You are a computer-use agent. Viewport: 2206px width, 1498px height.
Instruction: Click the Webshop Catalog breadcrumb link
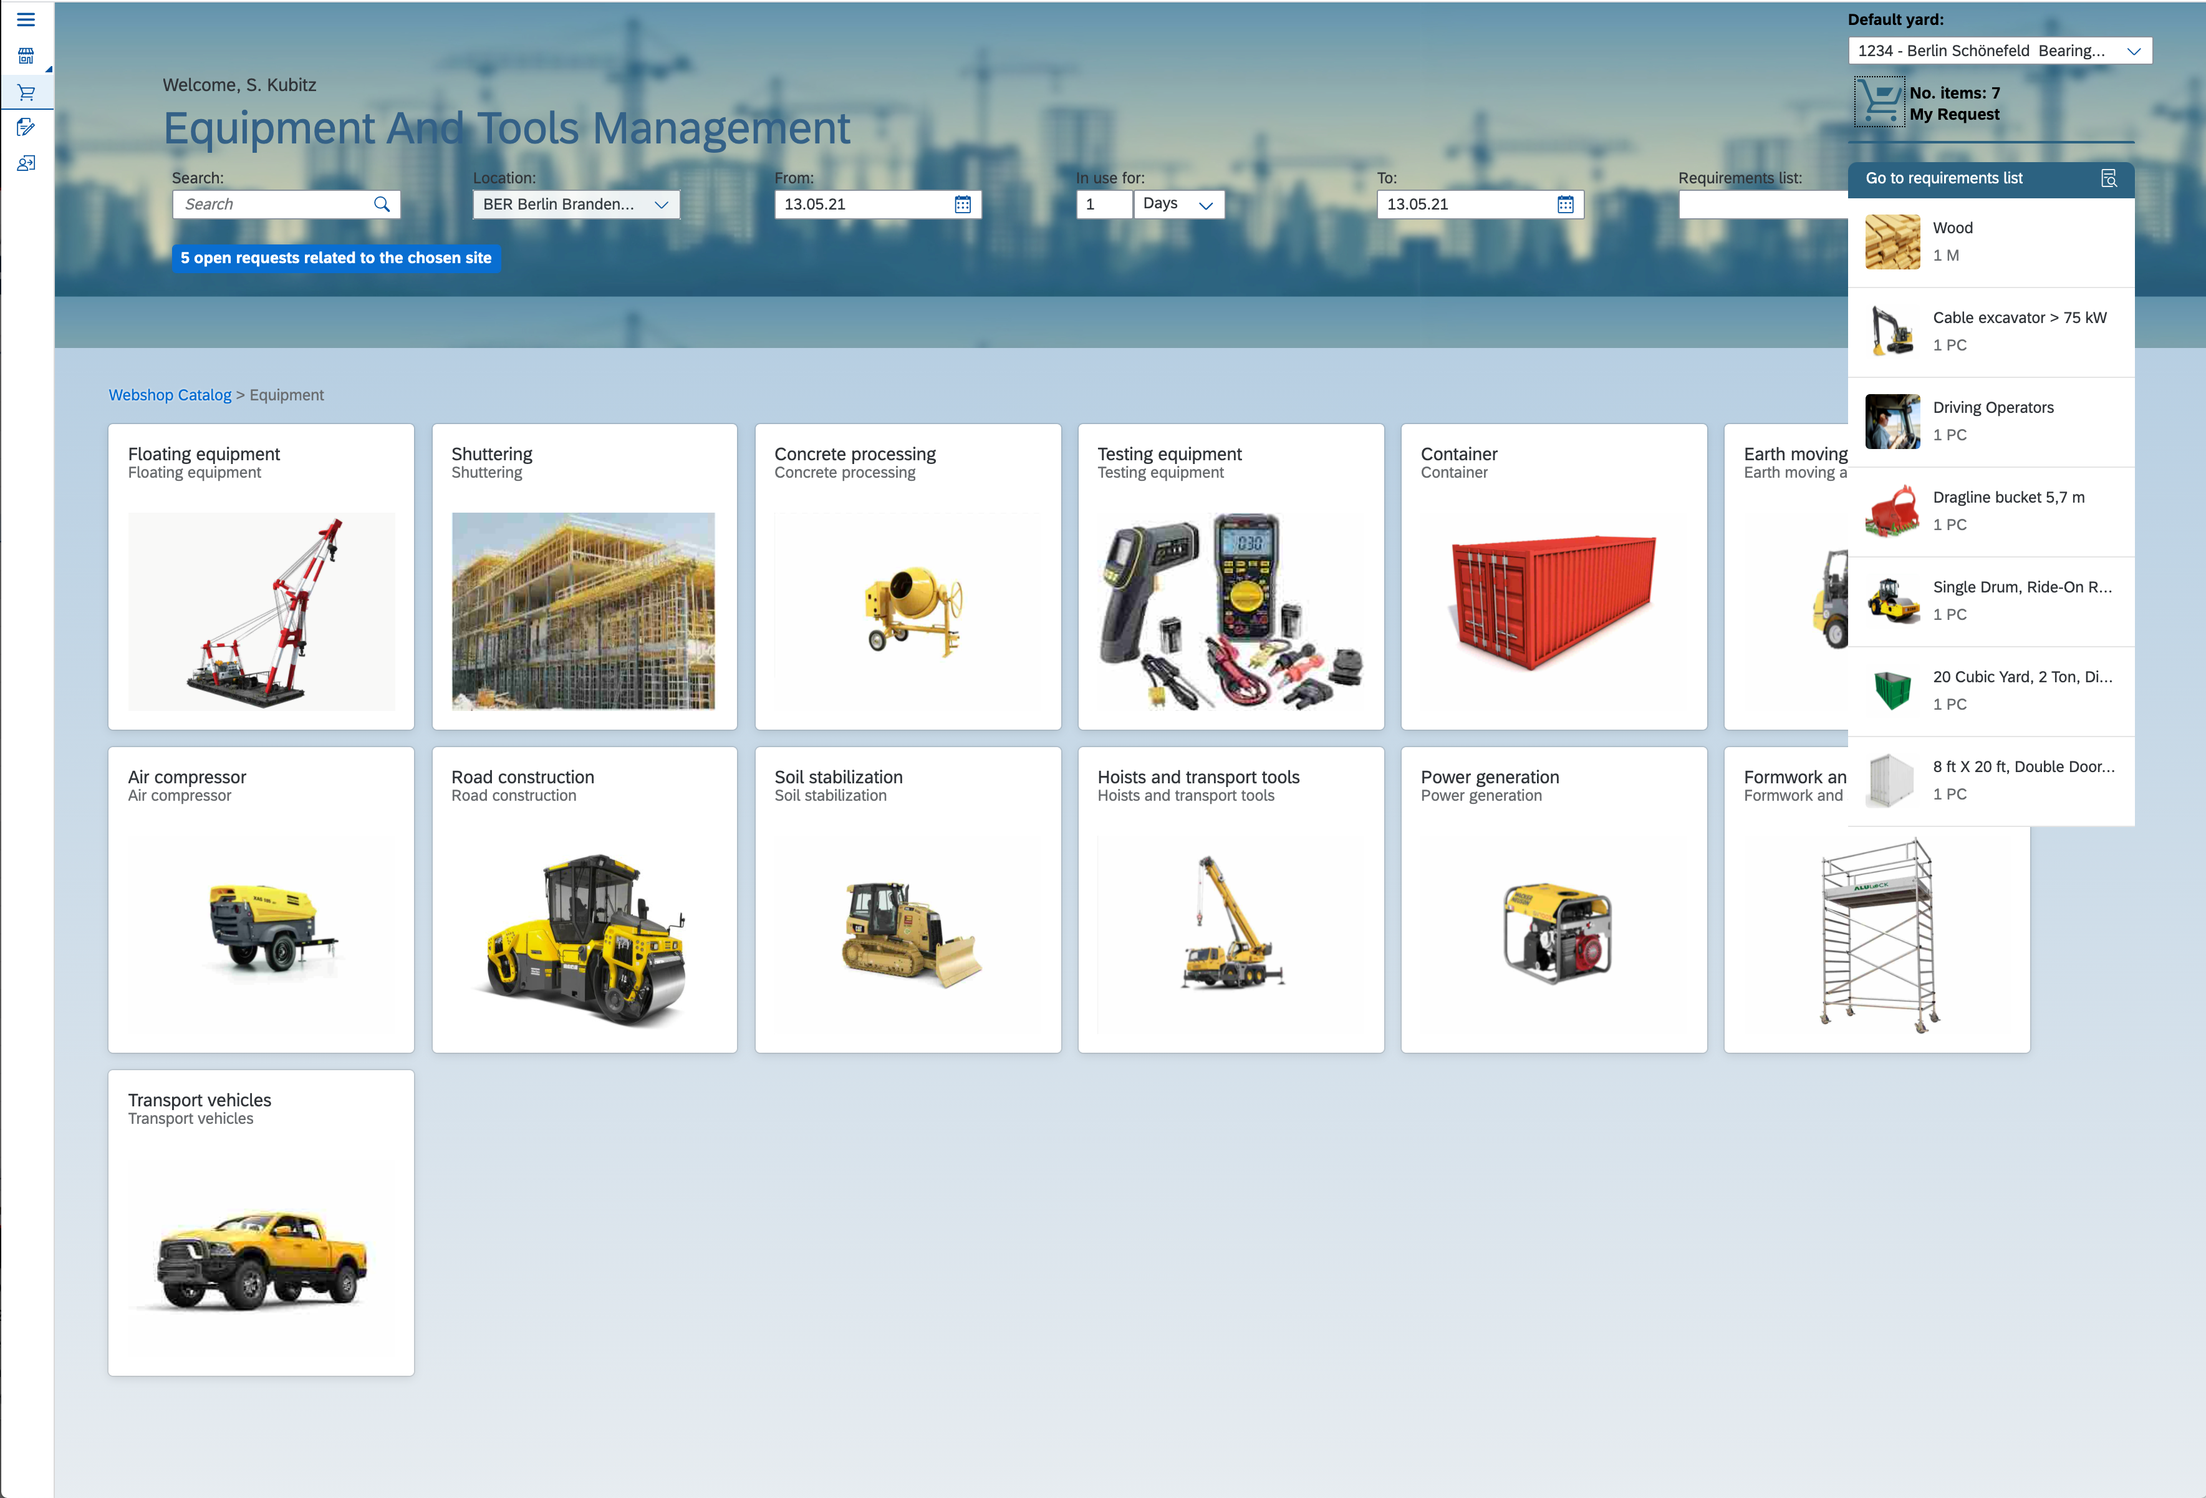170,395
